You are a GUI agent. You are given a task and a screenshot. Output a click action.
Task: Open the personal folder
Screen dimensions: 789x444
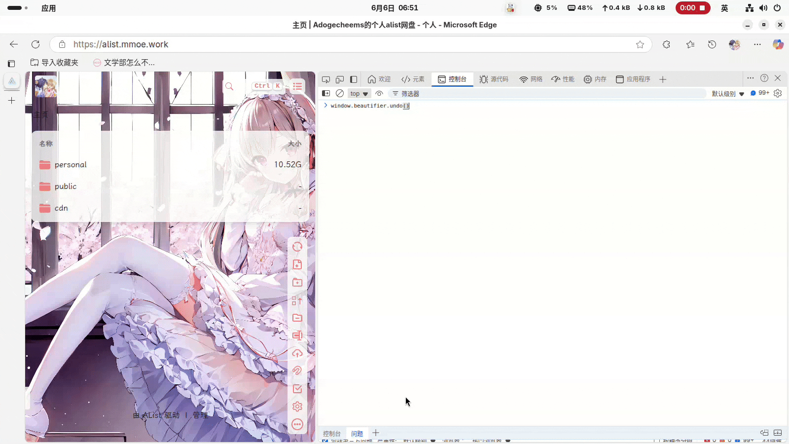(x=170, y=165)
